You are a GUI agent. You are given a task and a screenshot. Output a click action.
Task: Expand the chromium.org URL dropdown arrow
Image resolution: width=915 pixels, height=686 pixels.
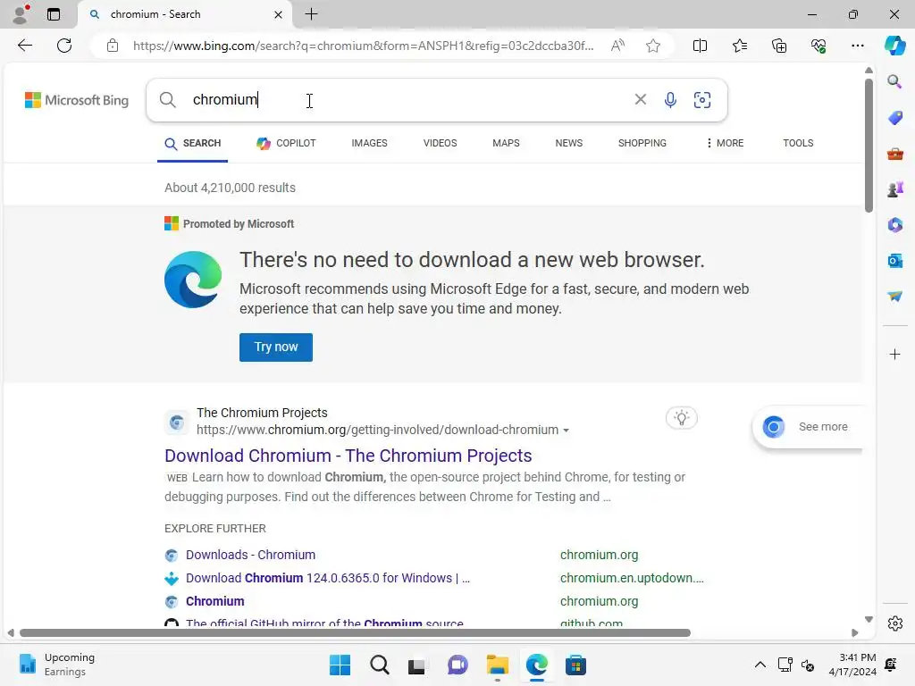coord(566,431)
